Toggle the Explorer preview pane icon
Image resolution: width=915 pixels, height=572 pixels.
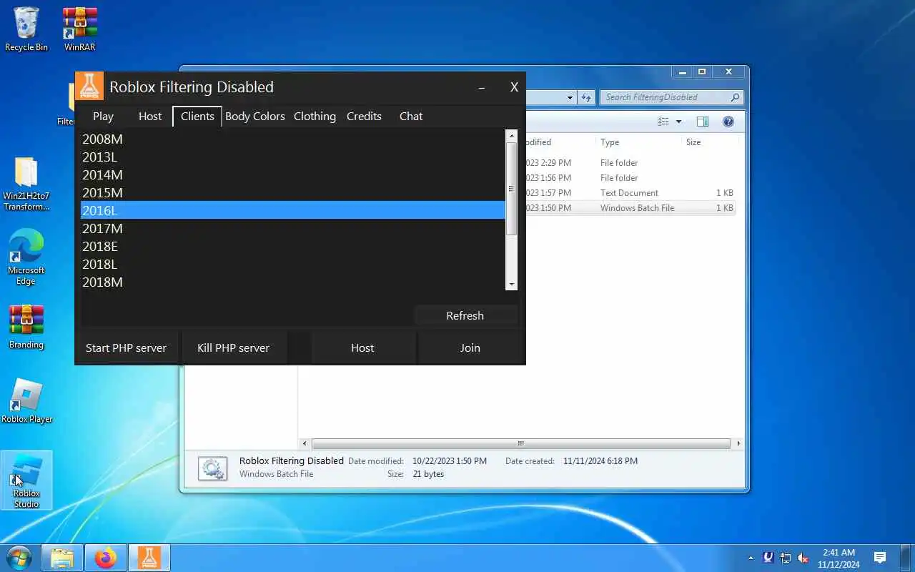(x=702, y=122)
